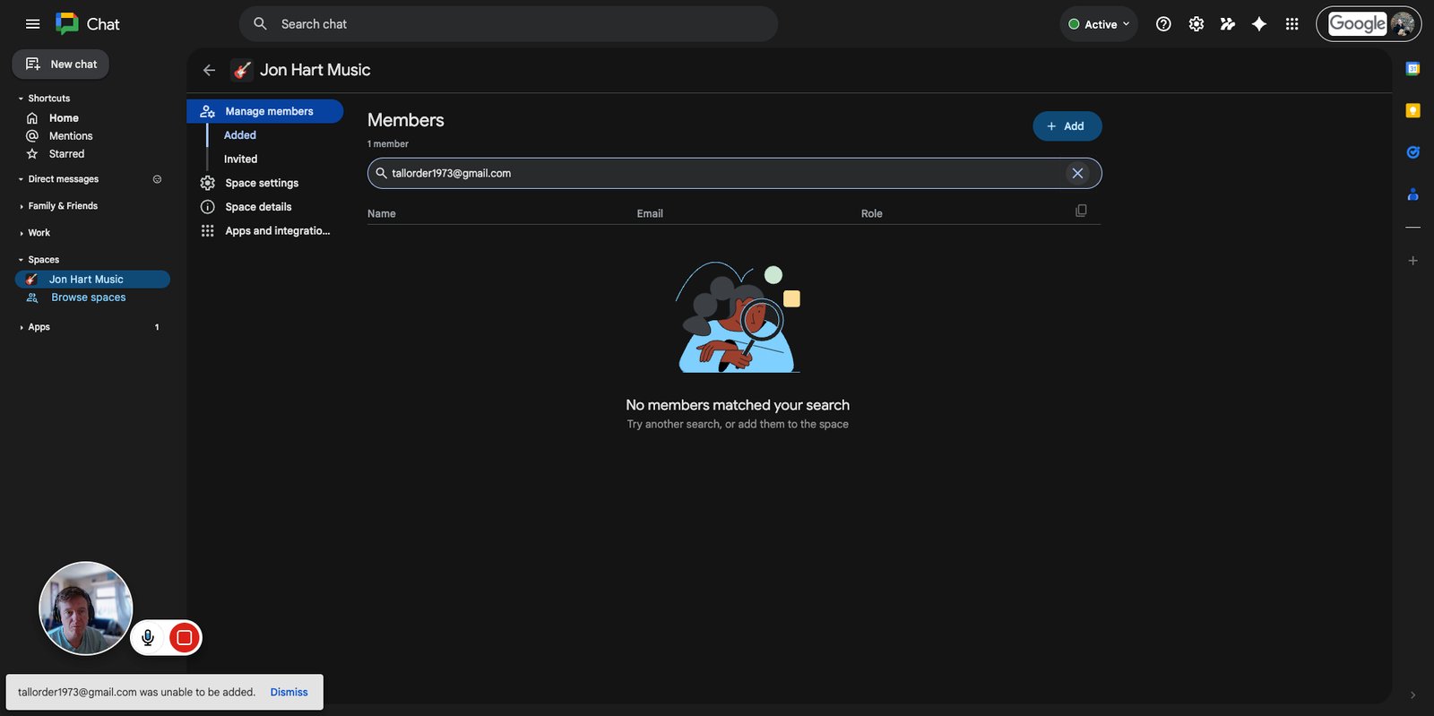Clear the member search field
The width and height of the screenshot is (1434, 716).
(1077, 173)
